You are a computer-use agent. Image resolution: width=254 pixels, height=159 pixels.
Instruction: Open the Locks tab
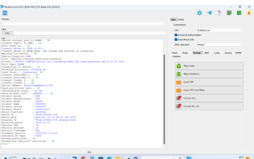(x=217, y=53)
